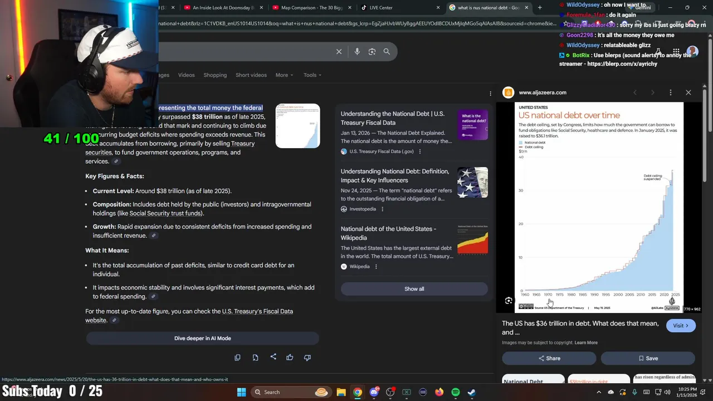Screen dimensions: 713x401
Task: Click the AI overview chart thumbnail
Action: point(297,126)
